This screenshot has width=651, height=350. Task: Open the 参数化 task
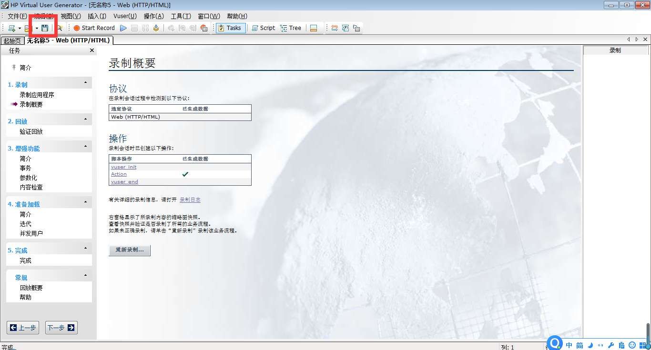29,178
